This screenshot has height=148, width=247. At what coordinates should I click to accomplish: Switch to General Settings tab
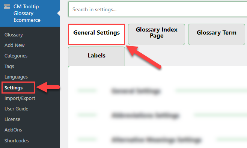96,34
